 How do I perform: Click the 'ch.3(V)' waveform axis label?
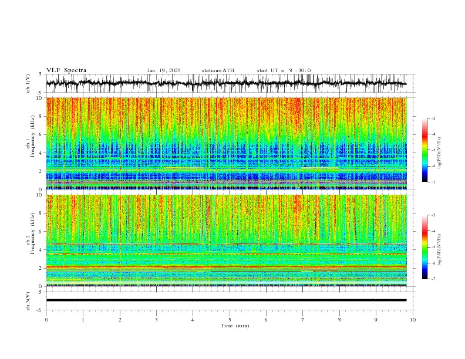(x=28, y=301)
